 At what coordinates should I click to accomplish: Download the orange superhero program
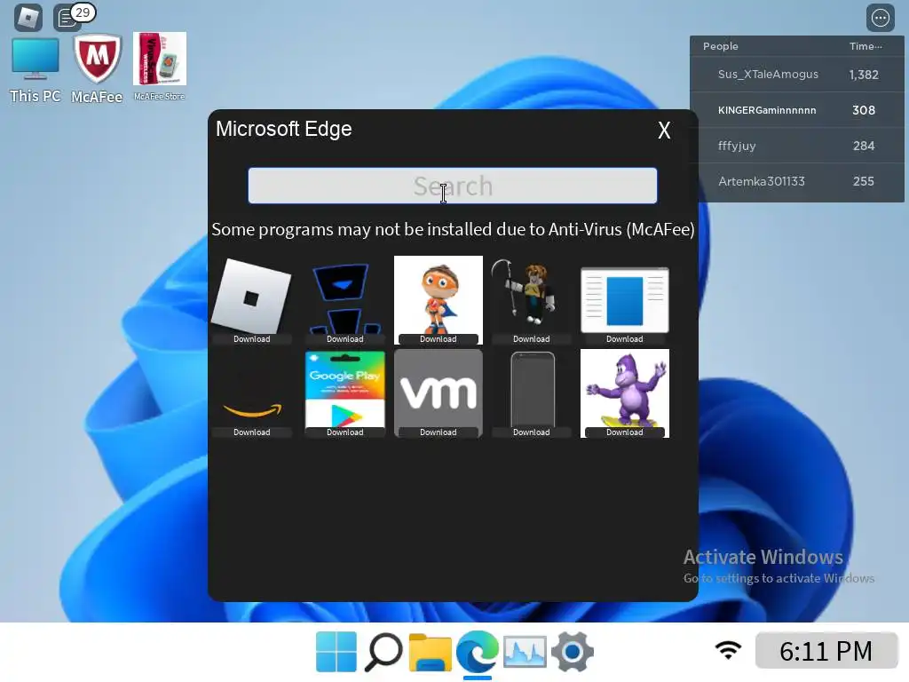coord(439,339)
